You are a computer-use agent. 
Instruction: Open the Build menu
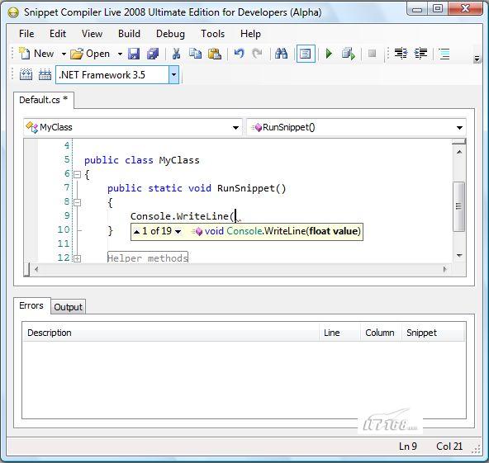point(129,34)
